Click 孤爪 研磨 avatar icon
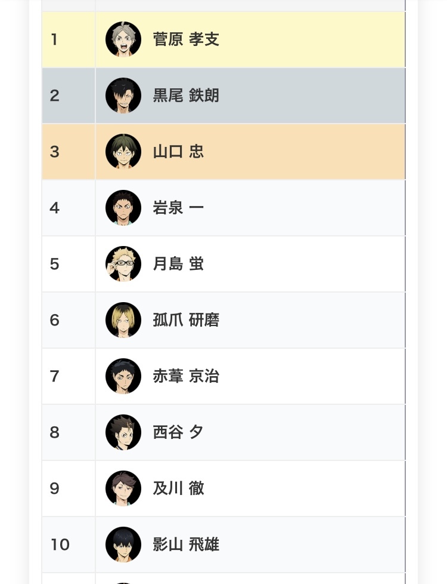Image resolution: width=447 pixels, height=584 pixels. tap(123, 320)
